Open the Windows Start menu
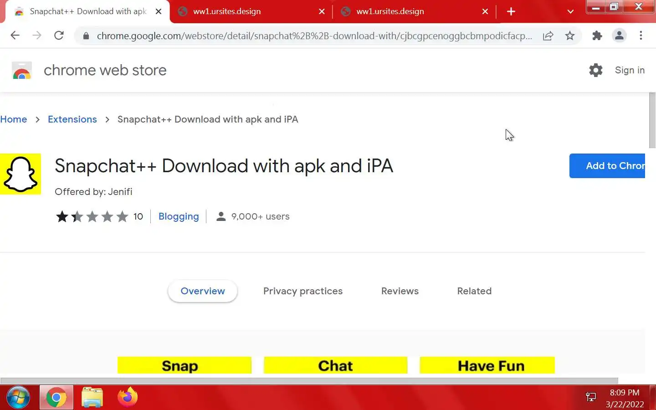This screenshot has height=410, width=656. click(18, 397)
